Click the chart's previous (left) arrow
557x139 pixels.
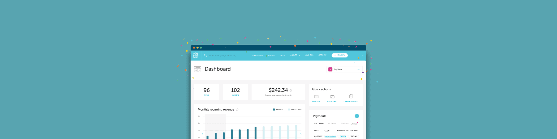pyautogui.click(x=202, y=134)
